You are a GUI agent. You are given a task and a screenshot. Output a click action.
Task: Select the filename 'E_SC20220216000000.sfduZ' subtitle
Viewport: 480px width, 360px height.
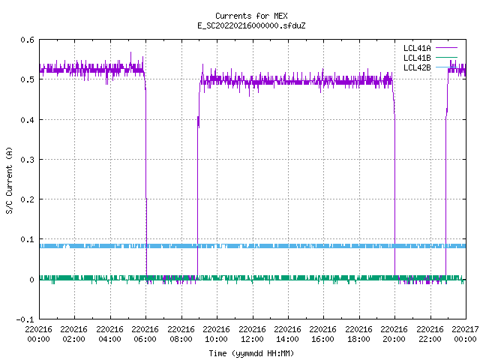click(251, 25)
